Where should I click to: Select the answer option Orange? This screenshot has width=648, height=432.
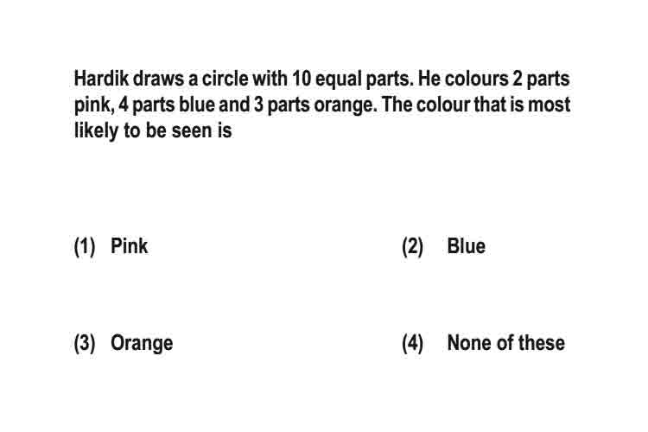142,344
